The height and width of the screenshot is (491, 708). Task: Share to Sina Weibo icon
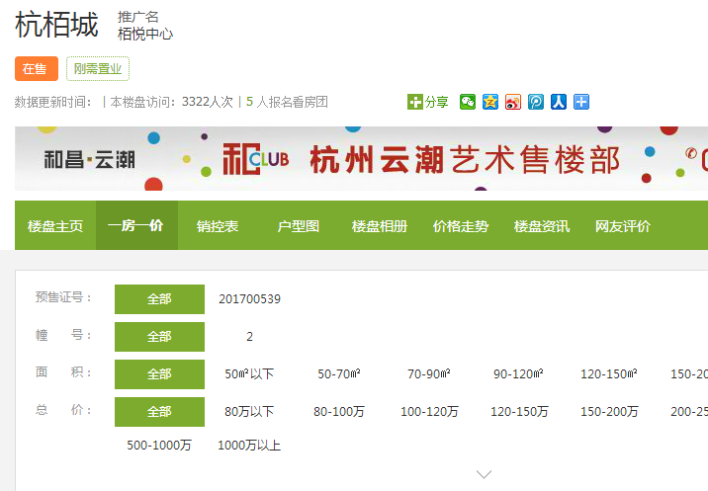coord(513,102)
